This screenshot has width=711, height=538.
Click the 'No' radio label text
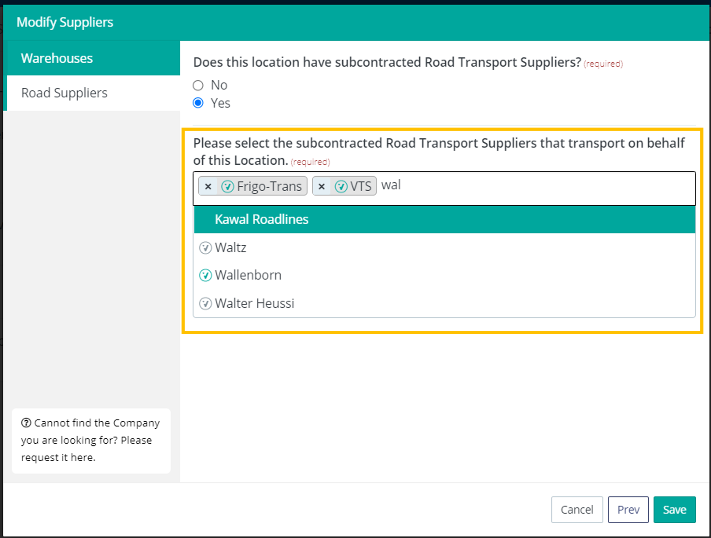(x=219, y=85)
